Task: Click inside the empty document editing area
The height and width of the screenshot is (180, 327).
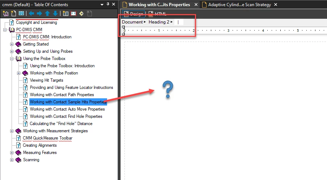Action: pos(225,110)
